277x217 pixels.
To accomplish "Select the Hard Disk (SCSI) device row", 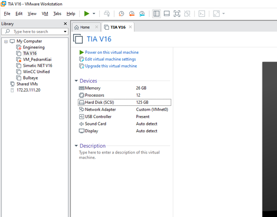I will click(124, 103).
